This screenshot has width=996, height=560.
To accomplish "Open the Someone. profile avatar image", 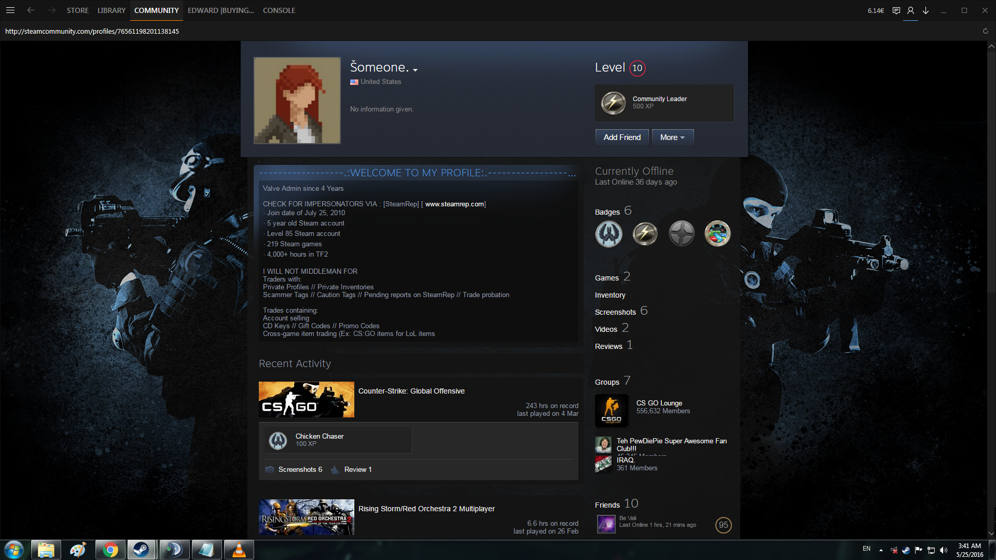I will (x=297, y=101).
